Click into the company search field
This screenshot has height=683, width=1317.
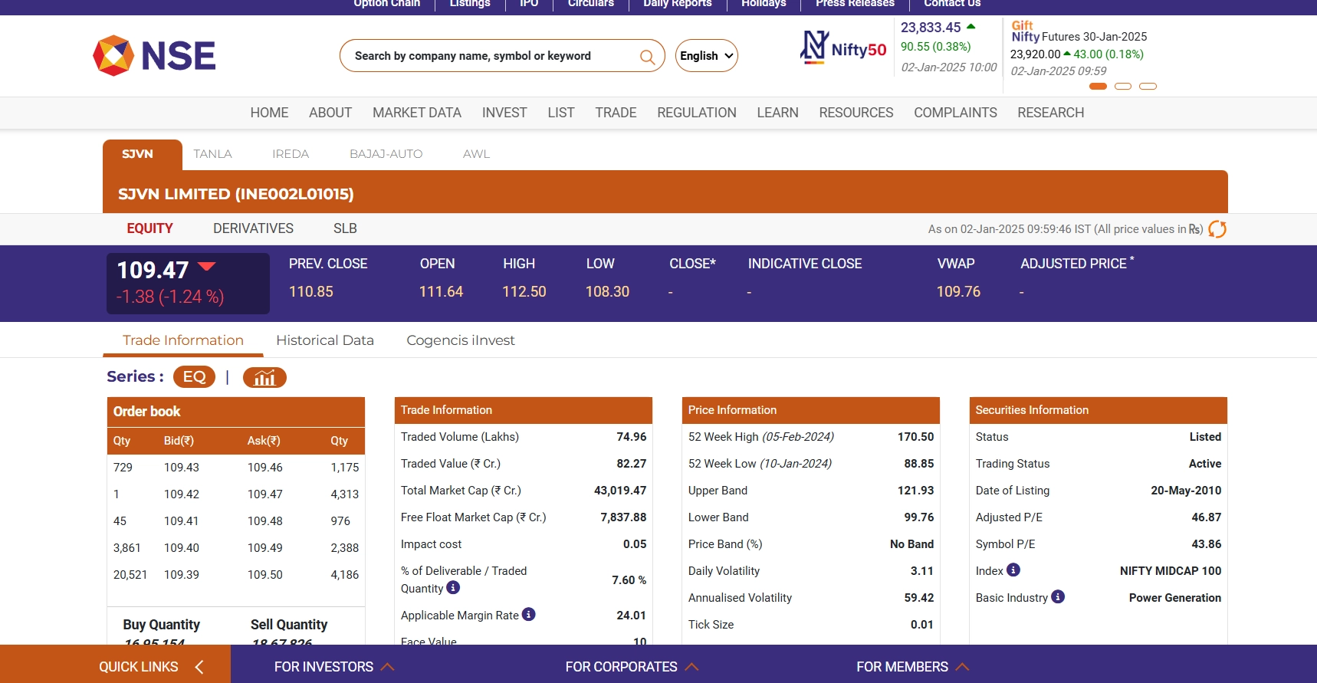point(491,56)
